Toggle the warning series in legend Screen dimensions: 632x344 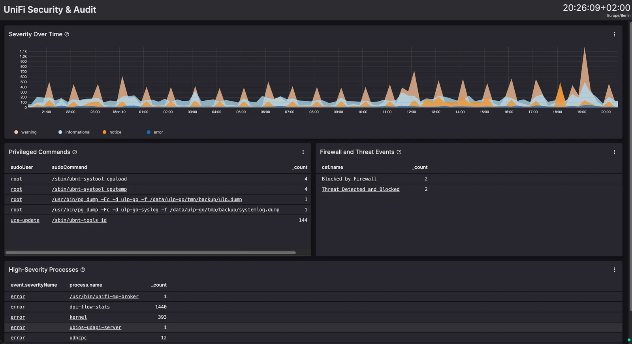point(25,132)
